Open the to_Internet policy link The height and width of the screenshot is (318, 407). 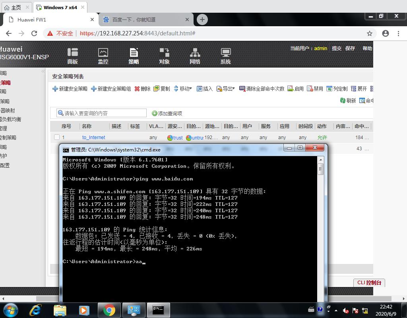pyautogui.click(x=94, y=137)
